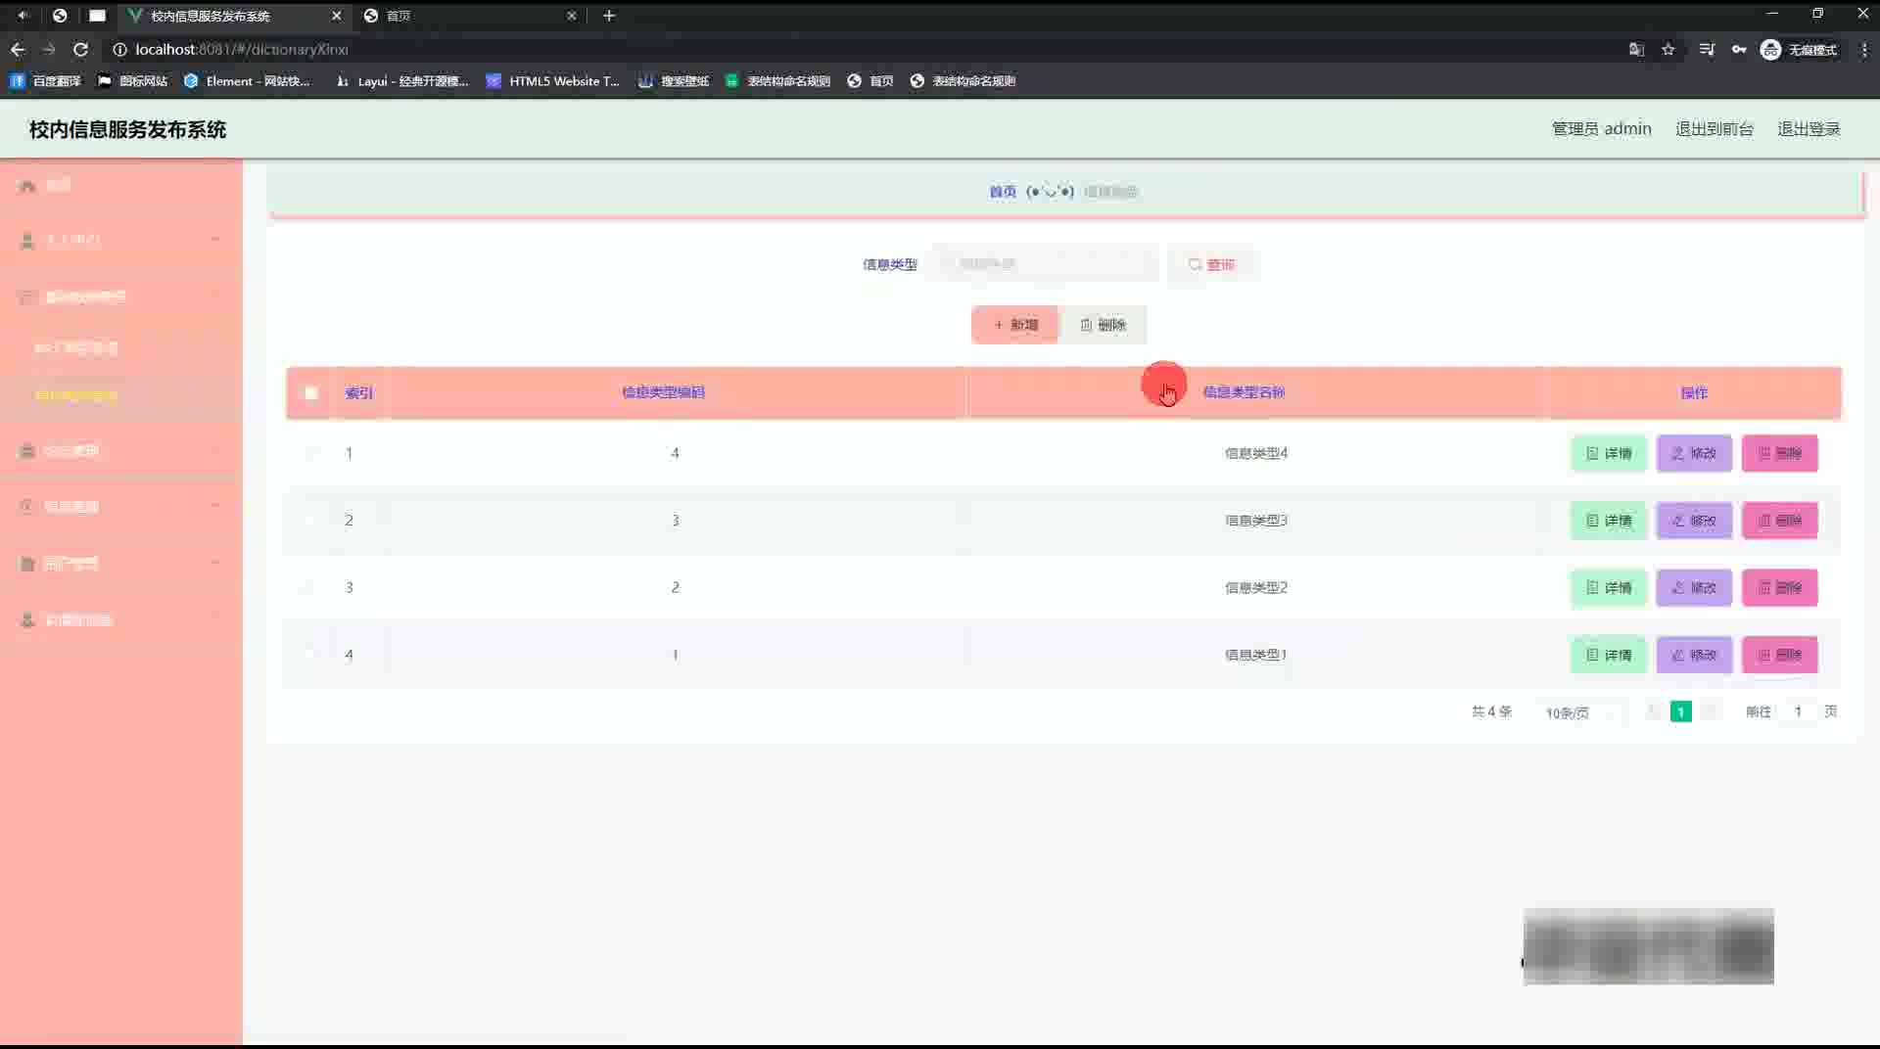Open details (详情) for 信息类型4 row

tap(1609, 453)
